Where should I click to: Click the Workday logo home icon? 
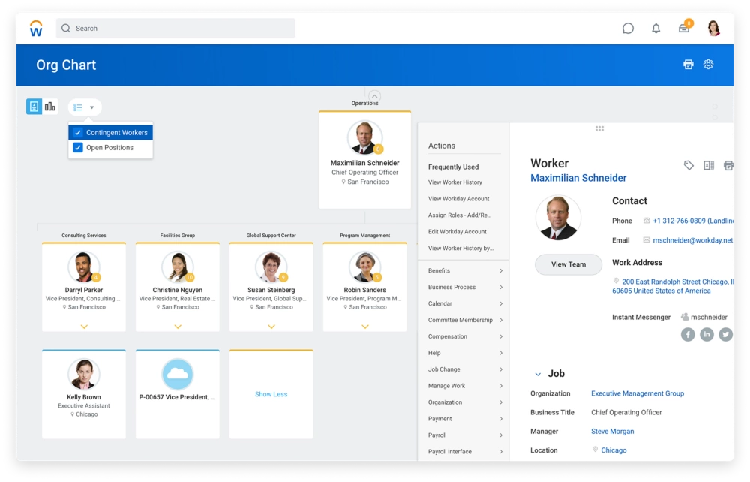36,29
